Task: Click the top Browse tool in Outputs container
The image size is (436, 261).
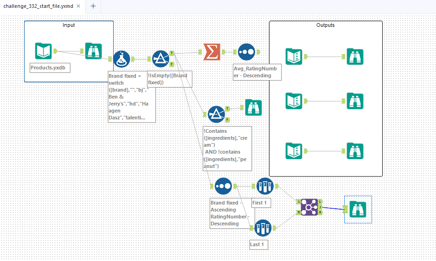Action: pyautogui.click(x=355, y=56)
